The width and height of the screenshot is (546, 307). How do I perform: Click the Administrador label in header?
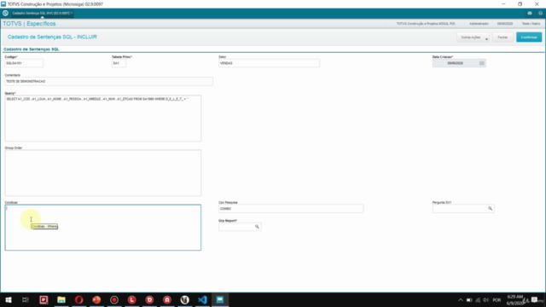(479, 24)
